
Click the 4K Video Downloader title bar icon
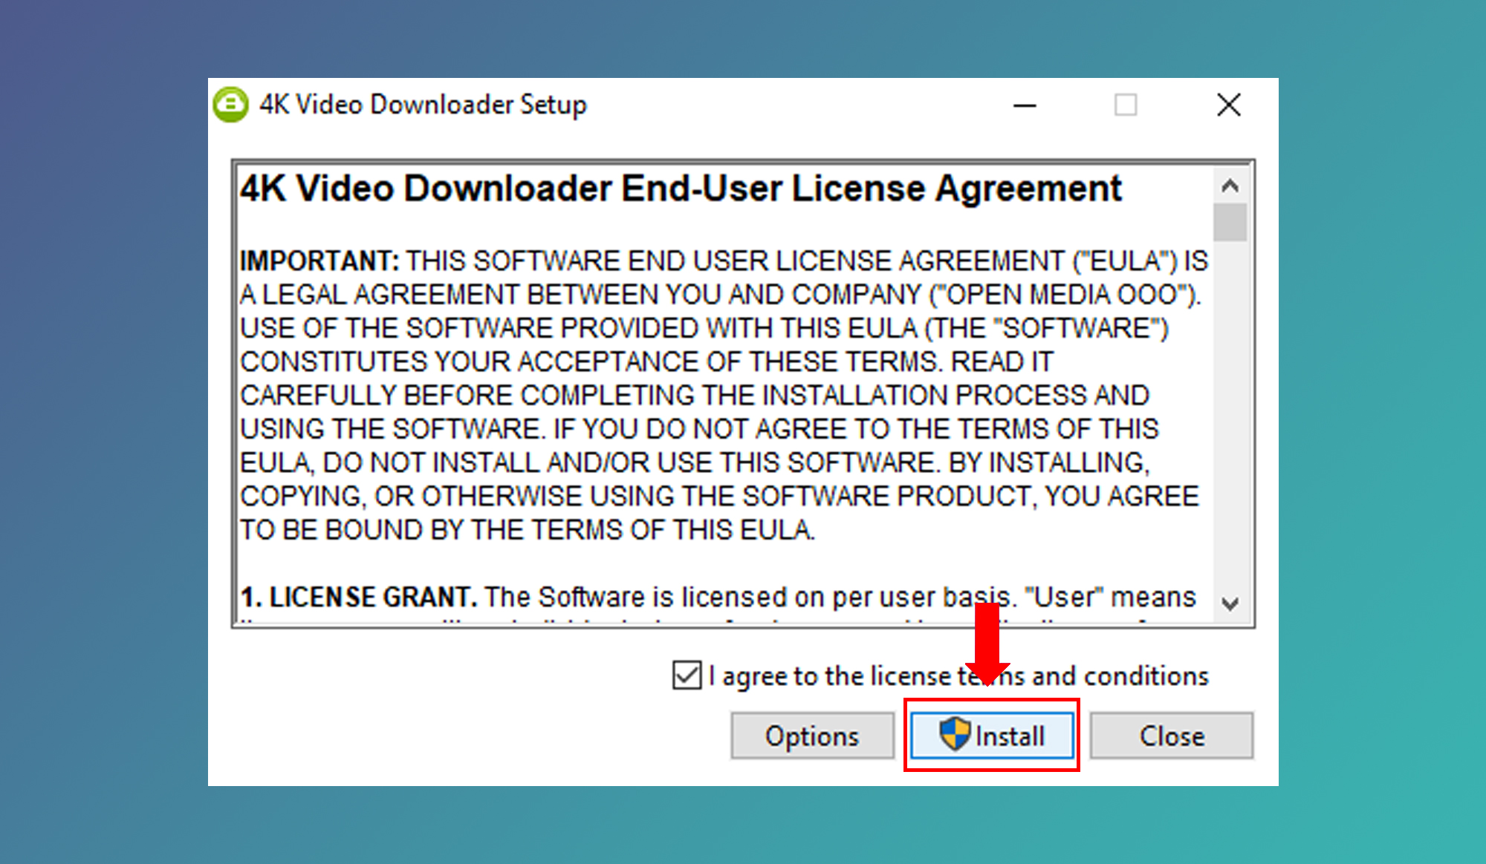point(230,105)
